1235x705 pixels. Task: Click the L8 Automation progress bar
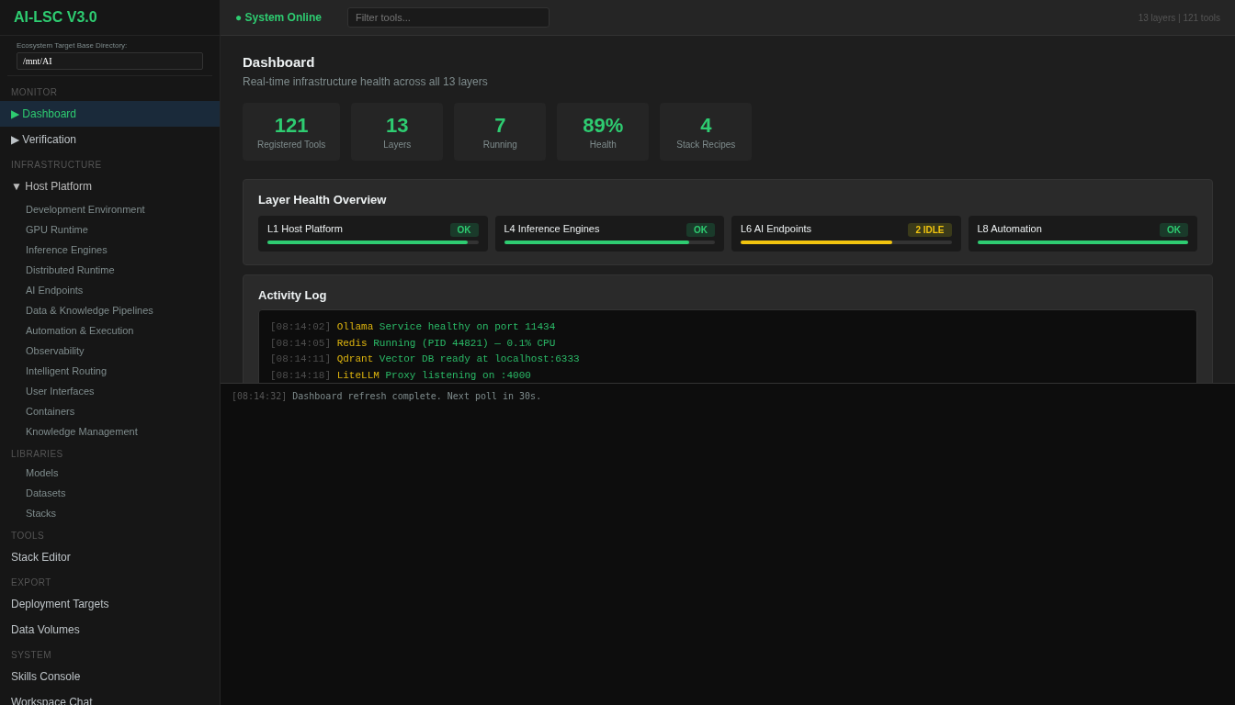pyautogui.click(x=1082, y=242)
